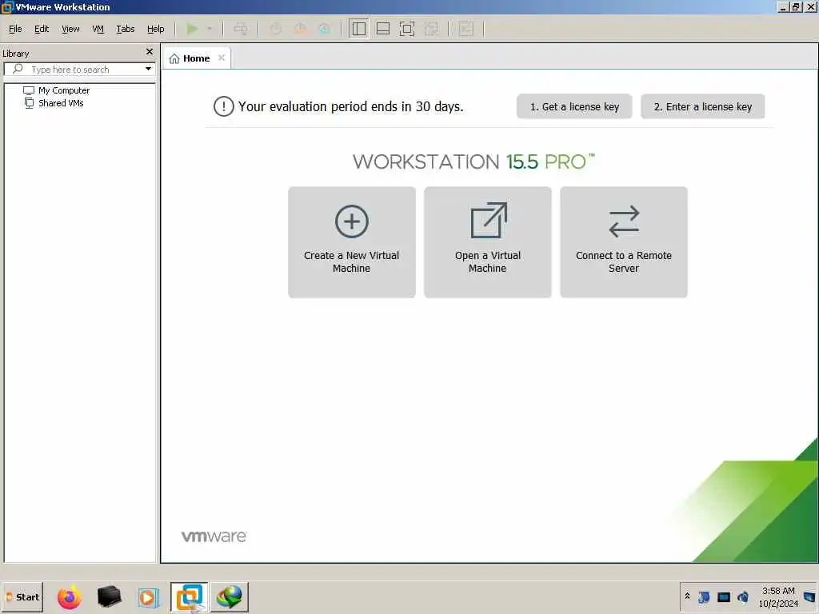819x614 pixels.
Task: Select My Computer in the Library tree
Action: pyautogui.click(x=57, y=90)
